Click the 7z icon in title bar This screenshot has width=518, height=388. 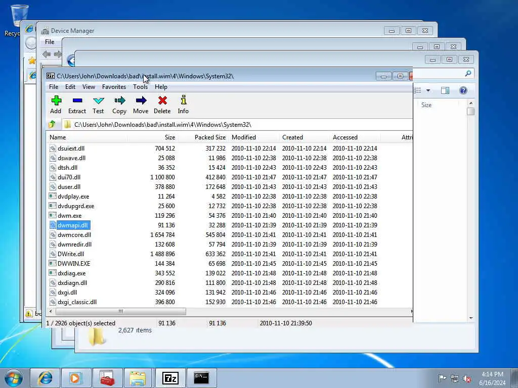click(x=50, y=76)
